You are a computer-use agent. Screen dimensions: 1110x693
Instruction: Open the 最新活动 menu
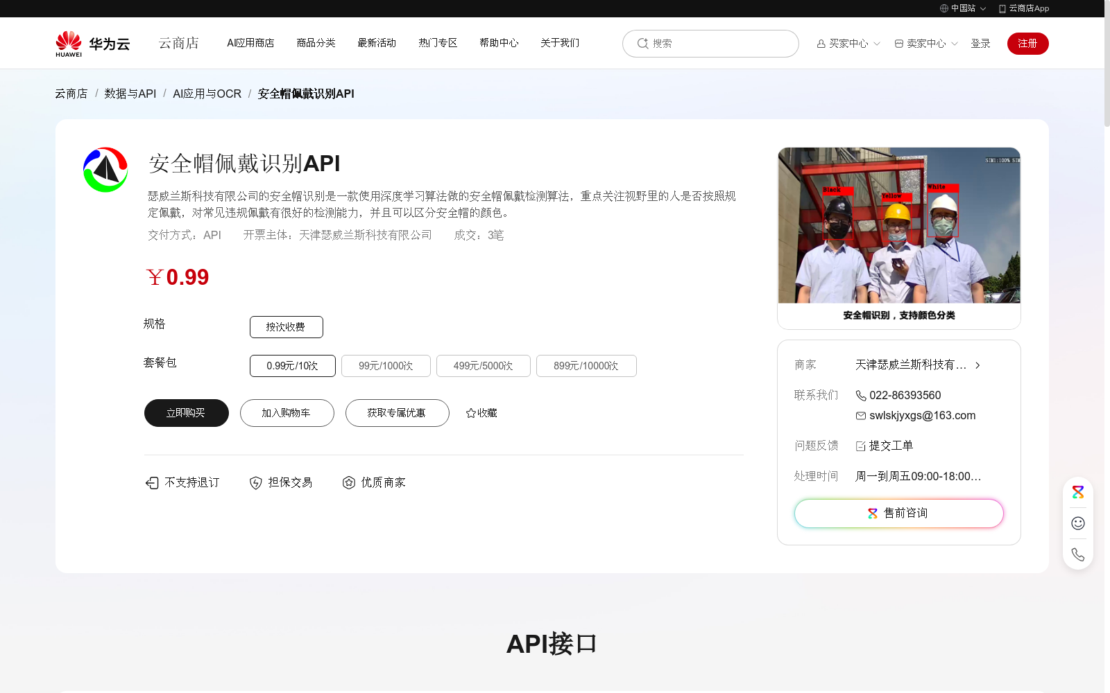377,43
